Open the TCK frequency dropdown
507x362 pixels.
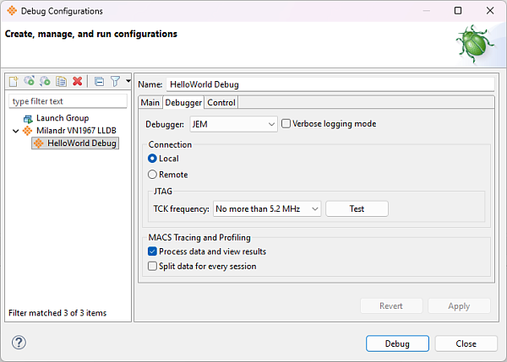click(267, 208)
